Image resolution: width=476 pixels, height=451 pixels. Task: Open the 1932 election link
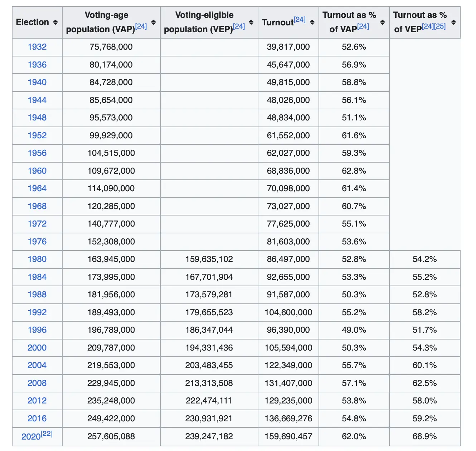click(x=37, y=47)
